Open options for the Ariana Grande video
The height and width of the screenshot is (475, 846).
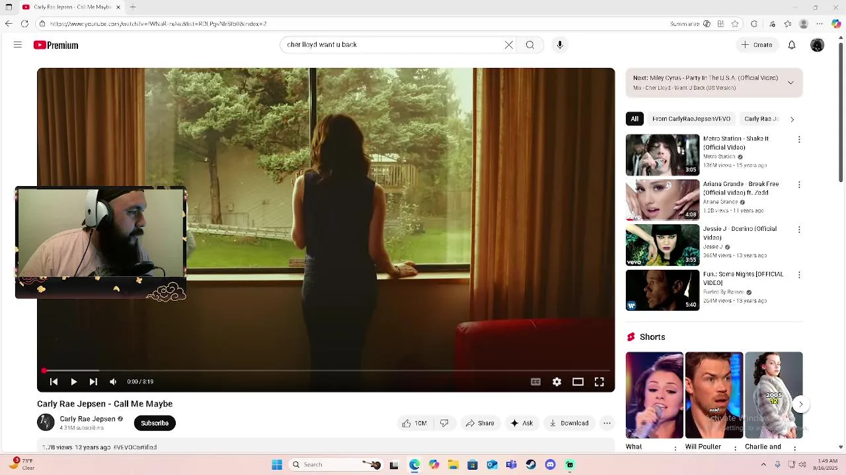tap(799, 185)
